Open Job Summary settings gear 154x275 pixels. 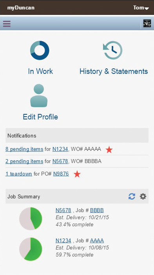pyautogui.click(x=143, y=196)
